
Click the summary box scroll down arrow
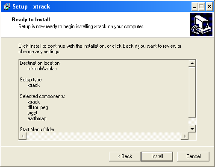[x=192, y=129]
